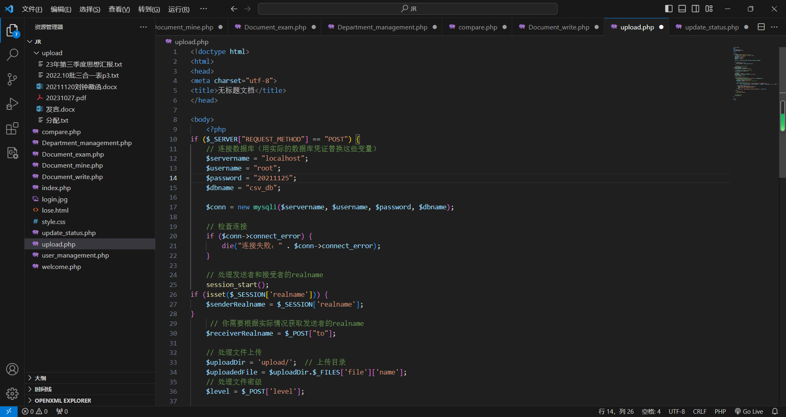The image size is (786, 417).
Task: Toggle the primary side bar layout button
Action: coord(669,9)
